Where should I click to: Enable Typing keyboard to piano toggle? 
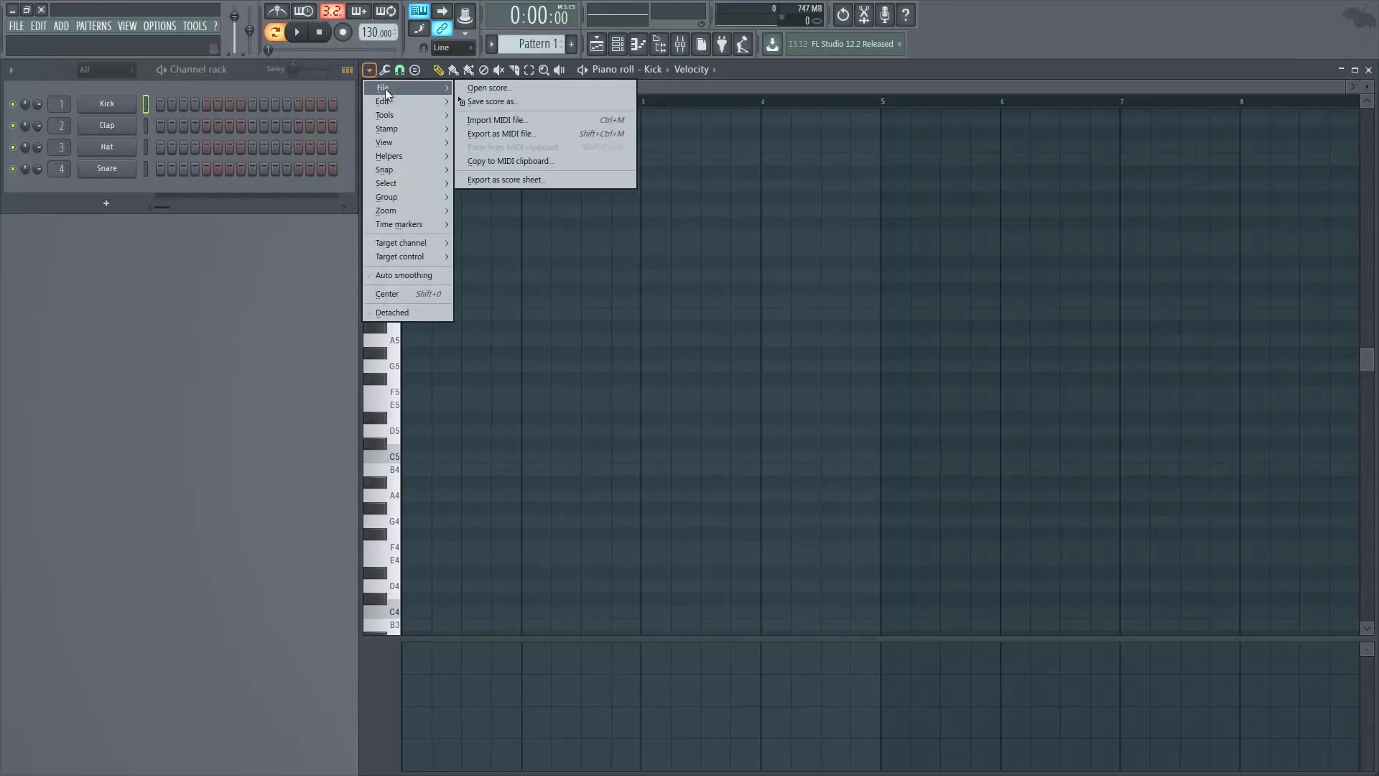click(419, 11)
